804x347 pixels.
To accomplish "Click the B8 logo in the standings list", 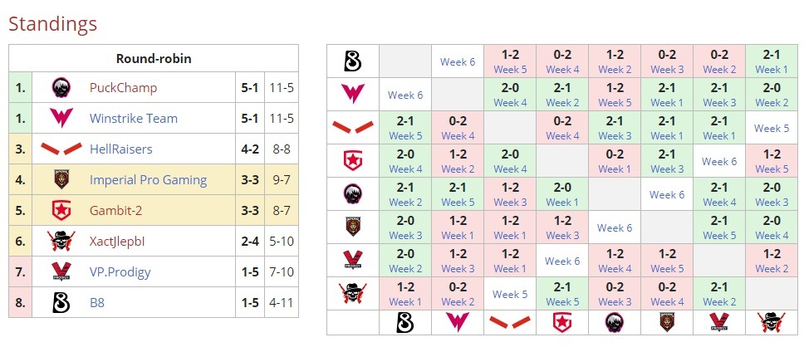I will pos(60,303).
